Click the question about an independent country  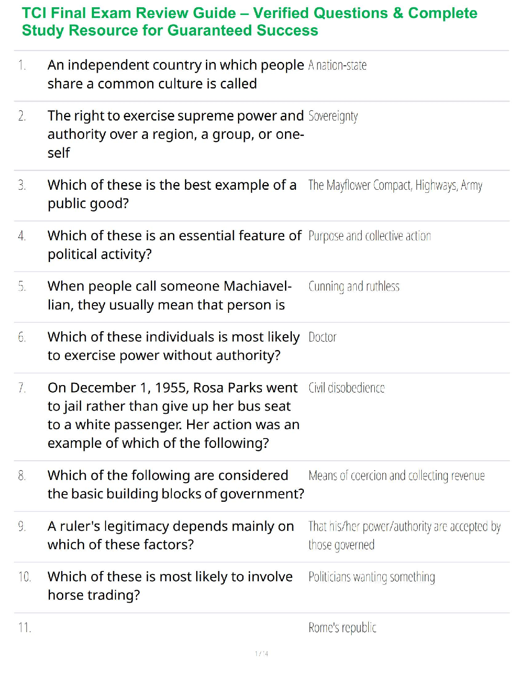click(x=175, y=74)
